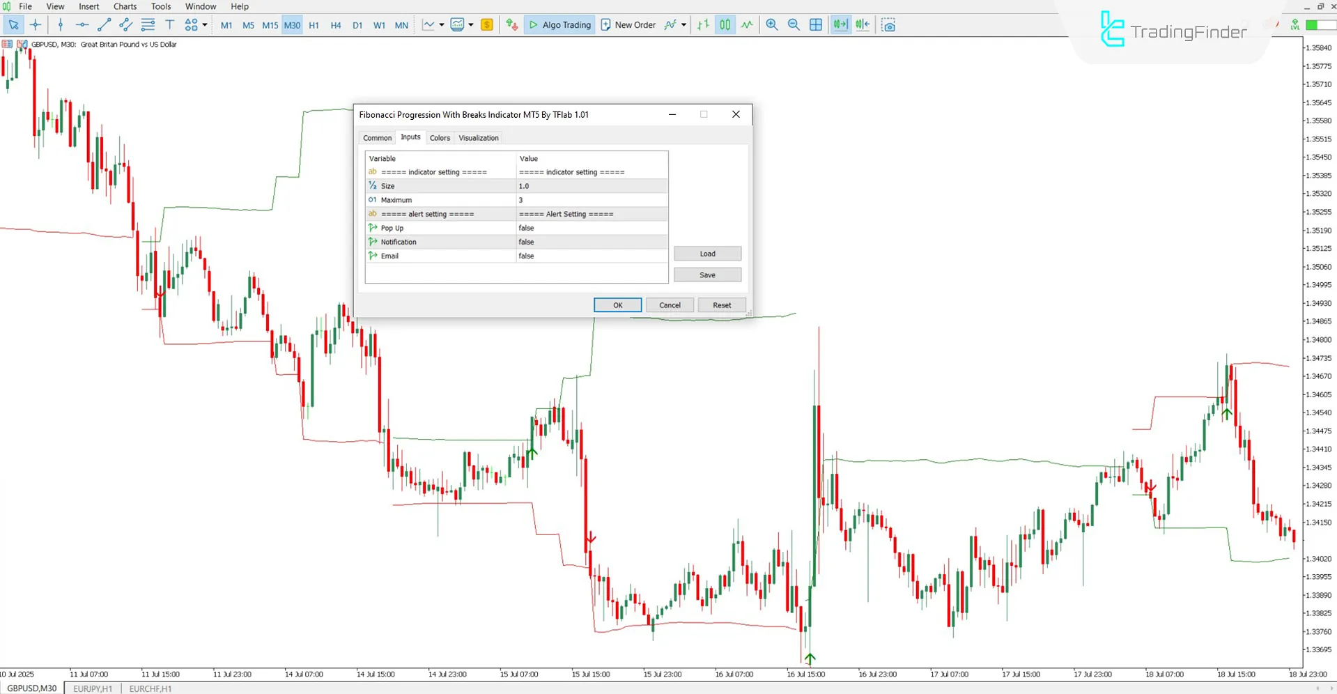Switch to the Colors tab
Image resolution: width=1337 pixels, height=694 pixels.
click(440, 137)
